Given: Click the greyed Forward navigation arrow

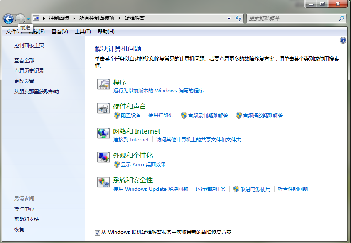Looking at the screenshot, I should pyautogui.click(x=20, y=19).
